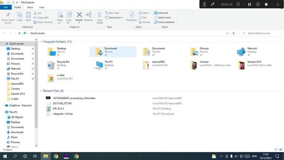Click Paste shortcut in the ribbon
Image resolution: width=284 pixels, height=160 pixels.
coord(43,22)
